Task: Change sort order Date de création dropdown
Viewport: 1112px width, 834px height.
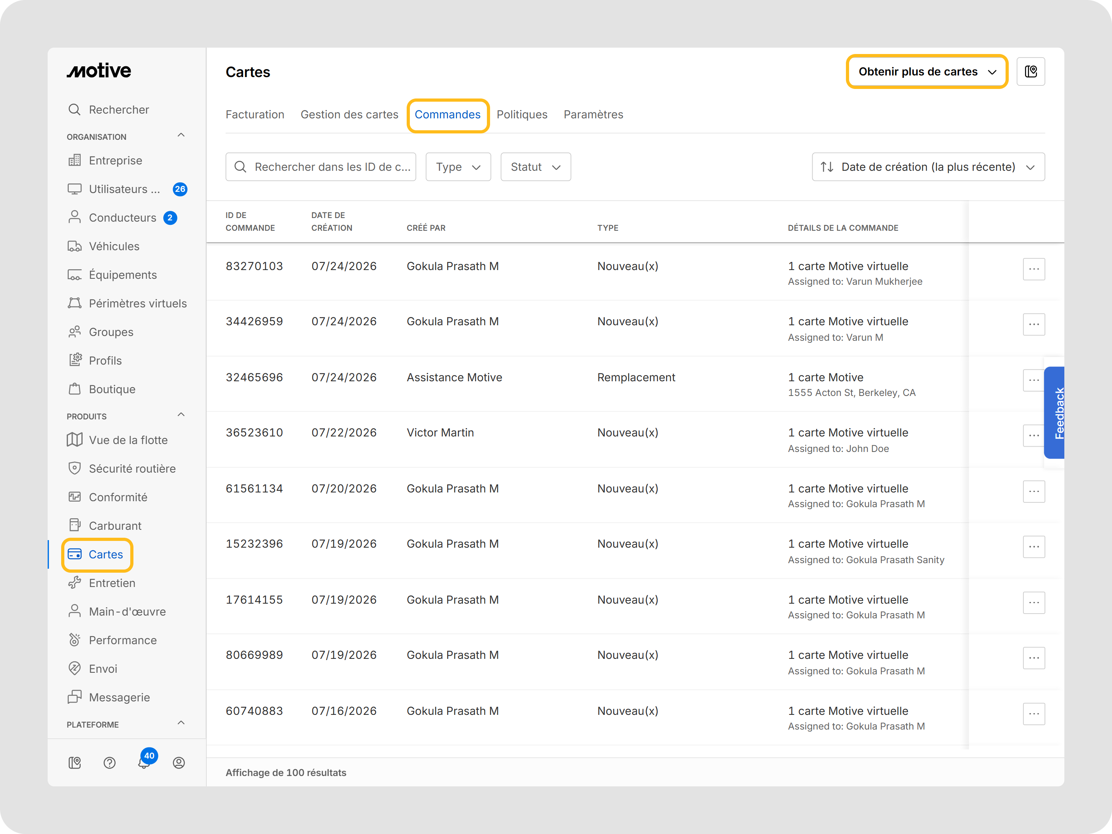Action: [x=929, y=167]
